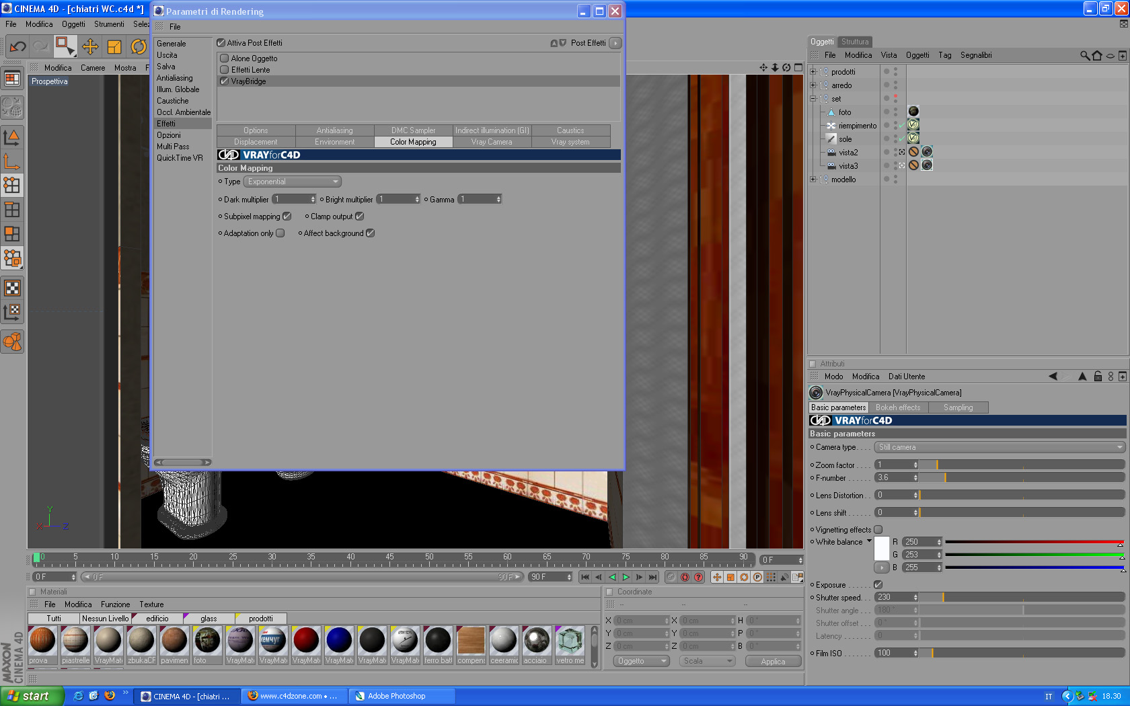Click the white balance color swatch
Image resolution: width=1130 pixels, height=706 pixels.
pyautogui.click(x=882, y=549)
